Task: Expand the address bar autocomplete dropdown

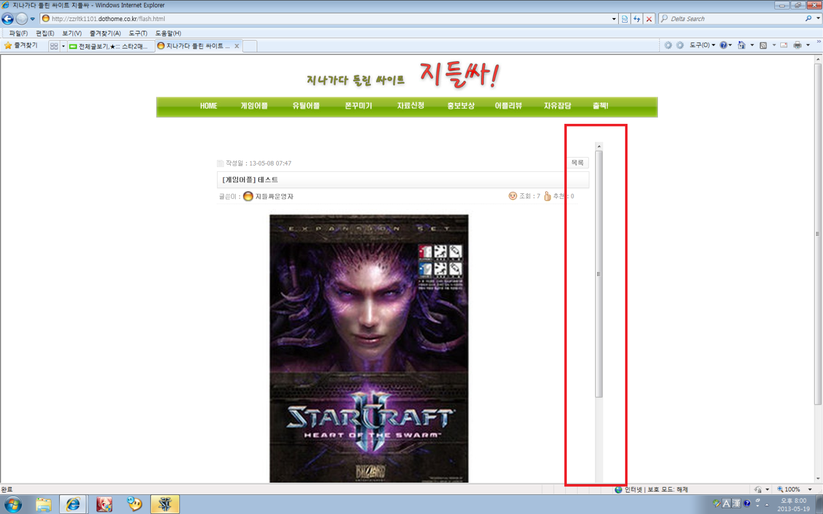Action: tap(614, 19)
